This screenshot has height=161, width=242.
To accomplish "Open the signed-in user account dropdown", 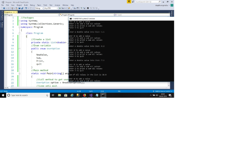I will [x=162, y=6].
